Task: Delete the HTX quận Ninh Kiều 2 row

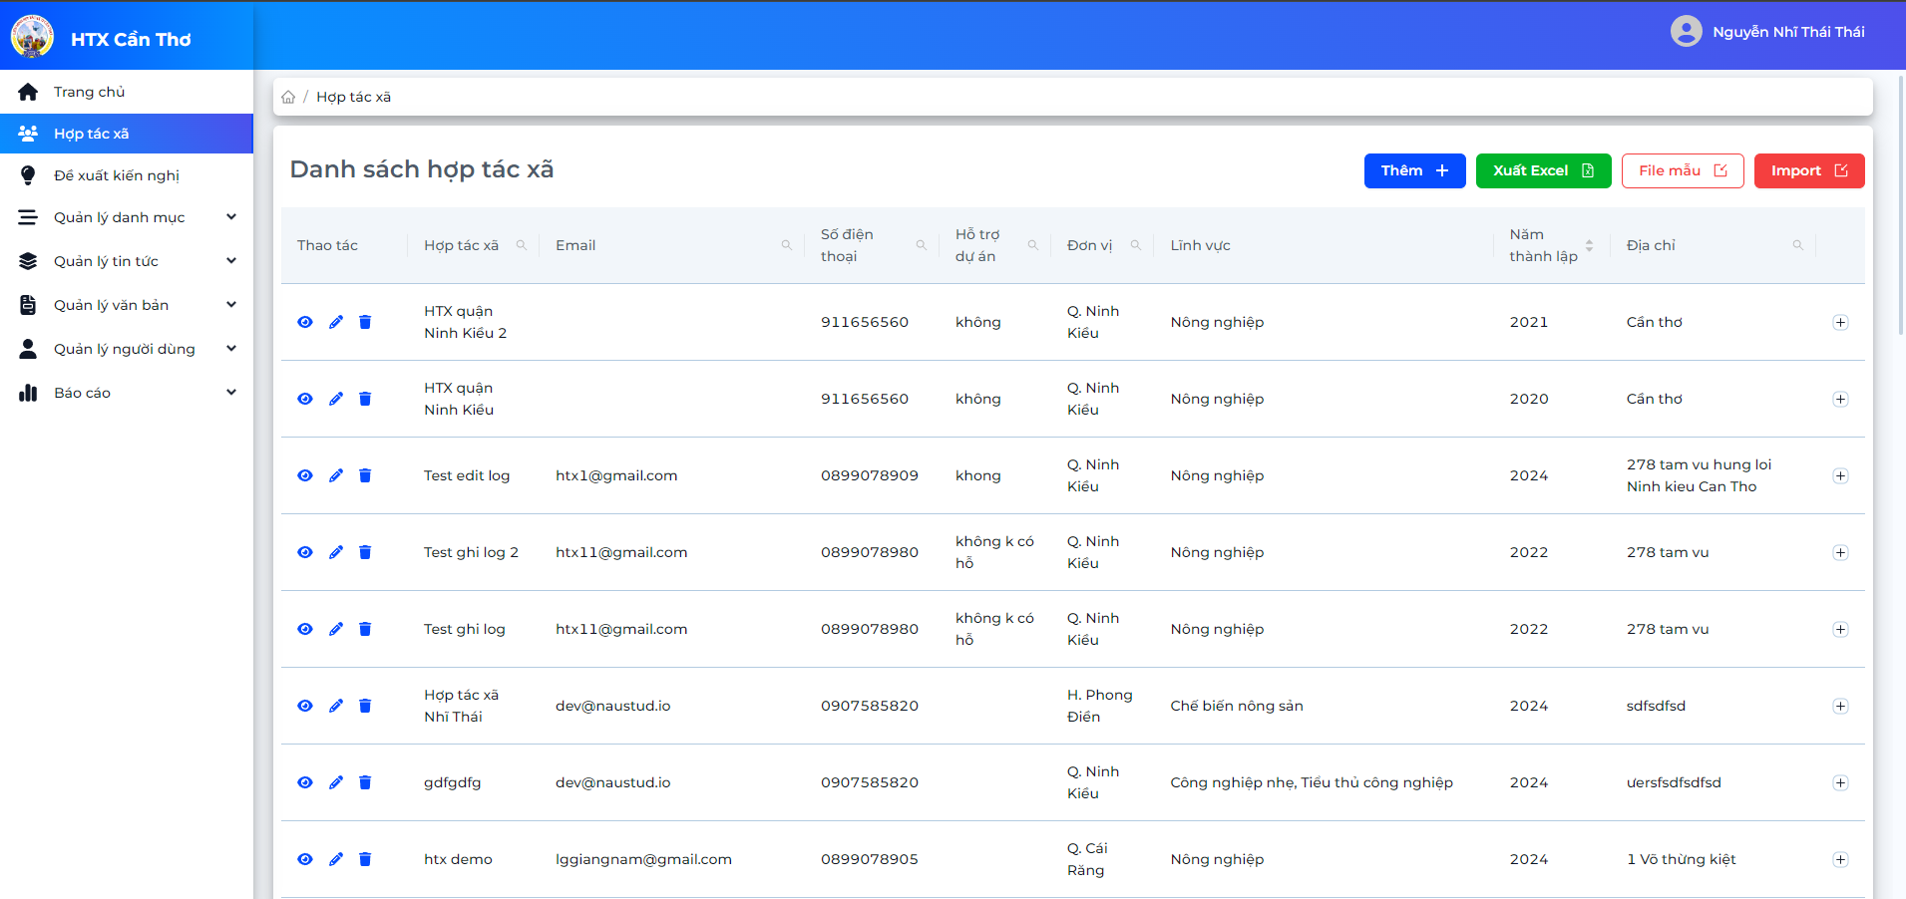Action: (365, 322)
